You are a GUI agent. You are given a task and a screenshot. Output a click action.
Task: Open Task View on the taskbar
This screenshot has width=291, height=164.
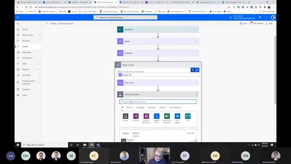click(78, 145)
